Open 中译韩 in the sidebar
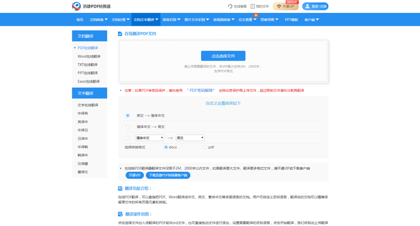Image resolution: width=420 pixels, height=226 pixels. [83, 147]
